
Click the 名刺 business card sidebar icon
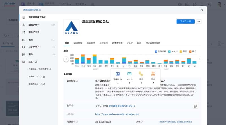(x=24, y=40)
